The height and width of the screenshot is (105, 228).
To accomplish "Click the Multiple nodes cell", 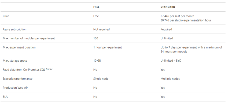I will click(170, 79).
